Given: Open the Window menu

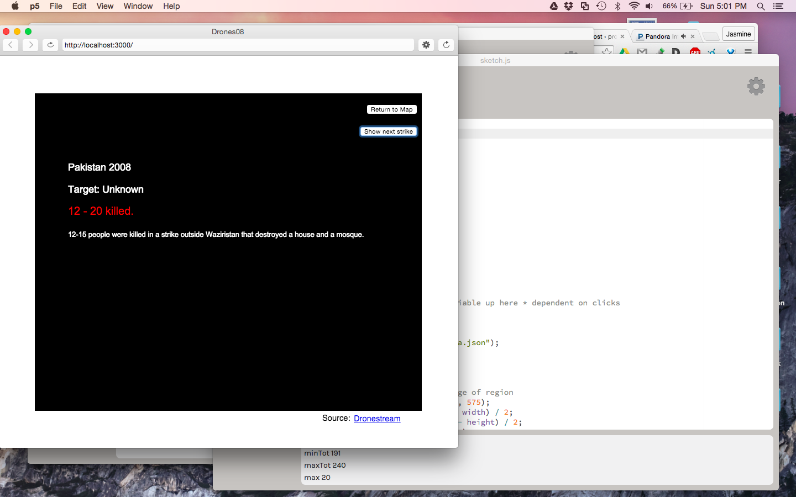Looking at the screenshot, I should tap(138, 6).
